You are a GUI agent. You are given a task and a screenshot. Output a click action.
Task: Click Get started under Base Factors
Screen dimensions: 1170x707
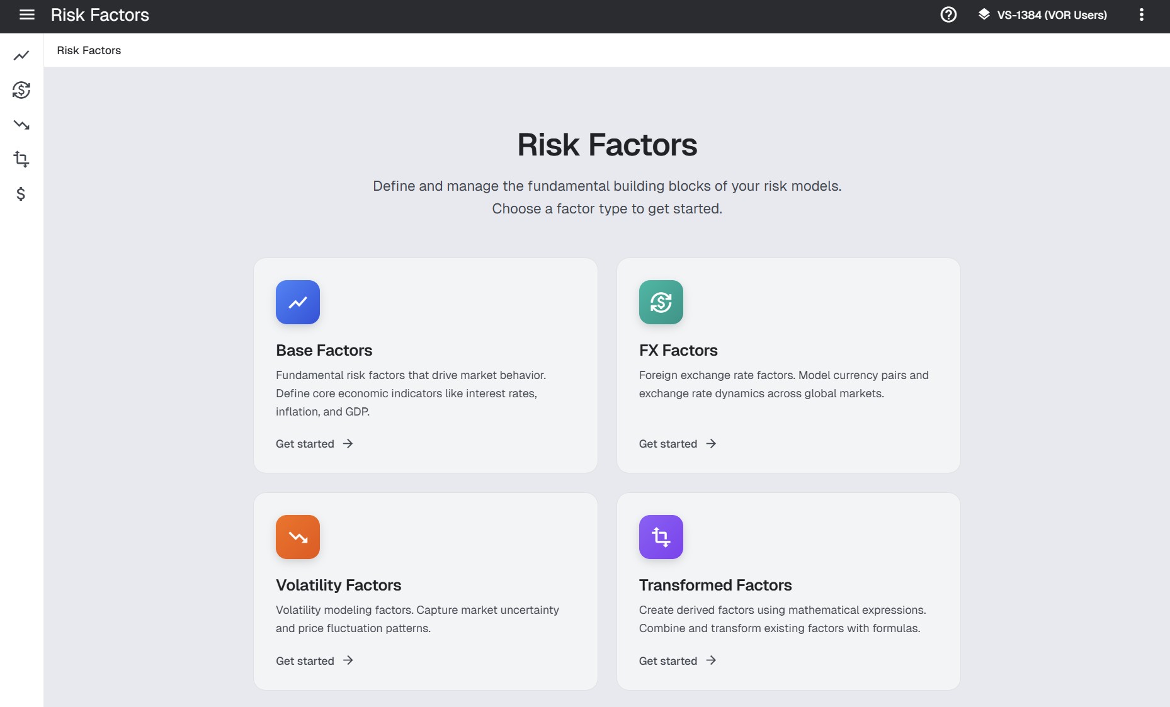314,444
